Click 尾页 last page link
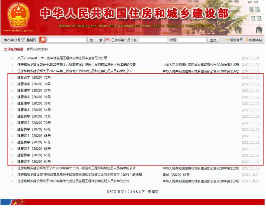The image size is (266, 209). pyautogui.click(x=155, y=192)
